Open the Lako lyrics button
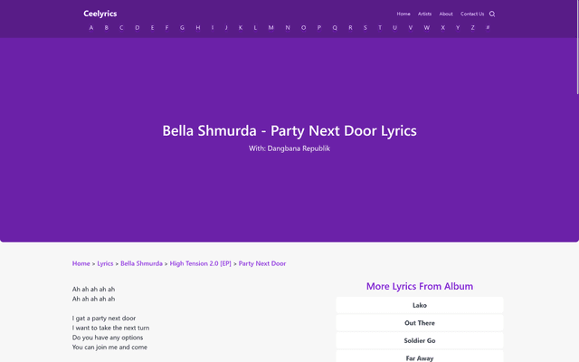The image size is (579, 362). coord(420,305)
